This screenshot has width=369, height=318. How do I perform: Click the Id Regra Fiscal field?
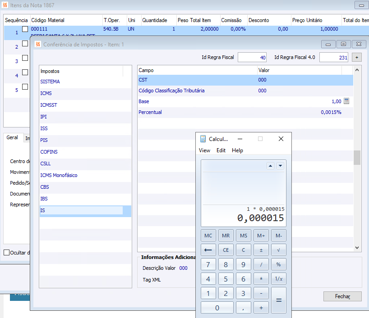pyautogui.click(x=252, y=57)
